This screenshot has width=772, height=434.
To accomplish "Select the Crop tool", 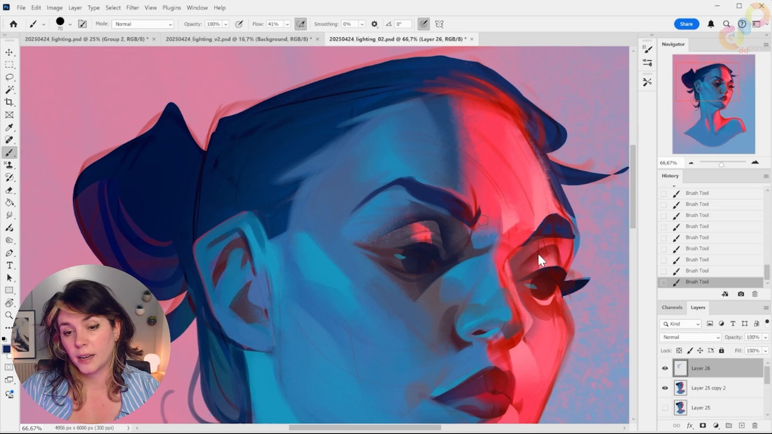I will click(x=9, y=102).
